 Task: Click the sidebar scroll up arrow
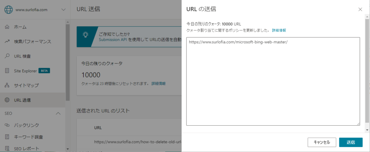pyautogui.click(x=68, y=22)
